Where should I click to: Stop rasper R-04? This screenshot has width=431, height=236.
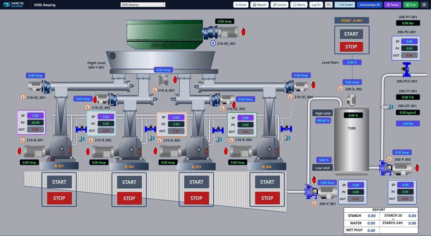(x=267, y=198)
